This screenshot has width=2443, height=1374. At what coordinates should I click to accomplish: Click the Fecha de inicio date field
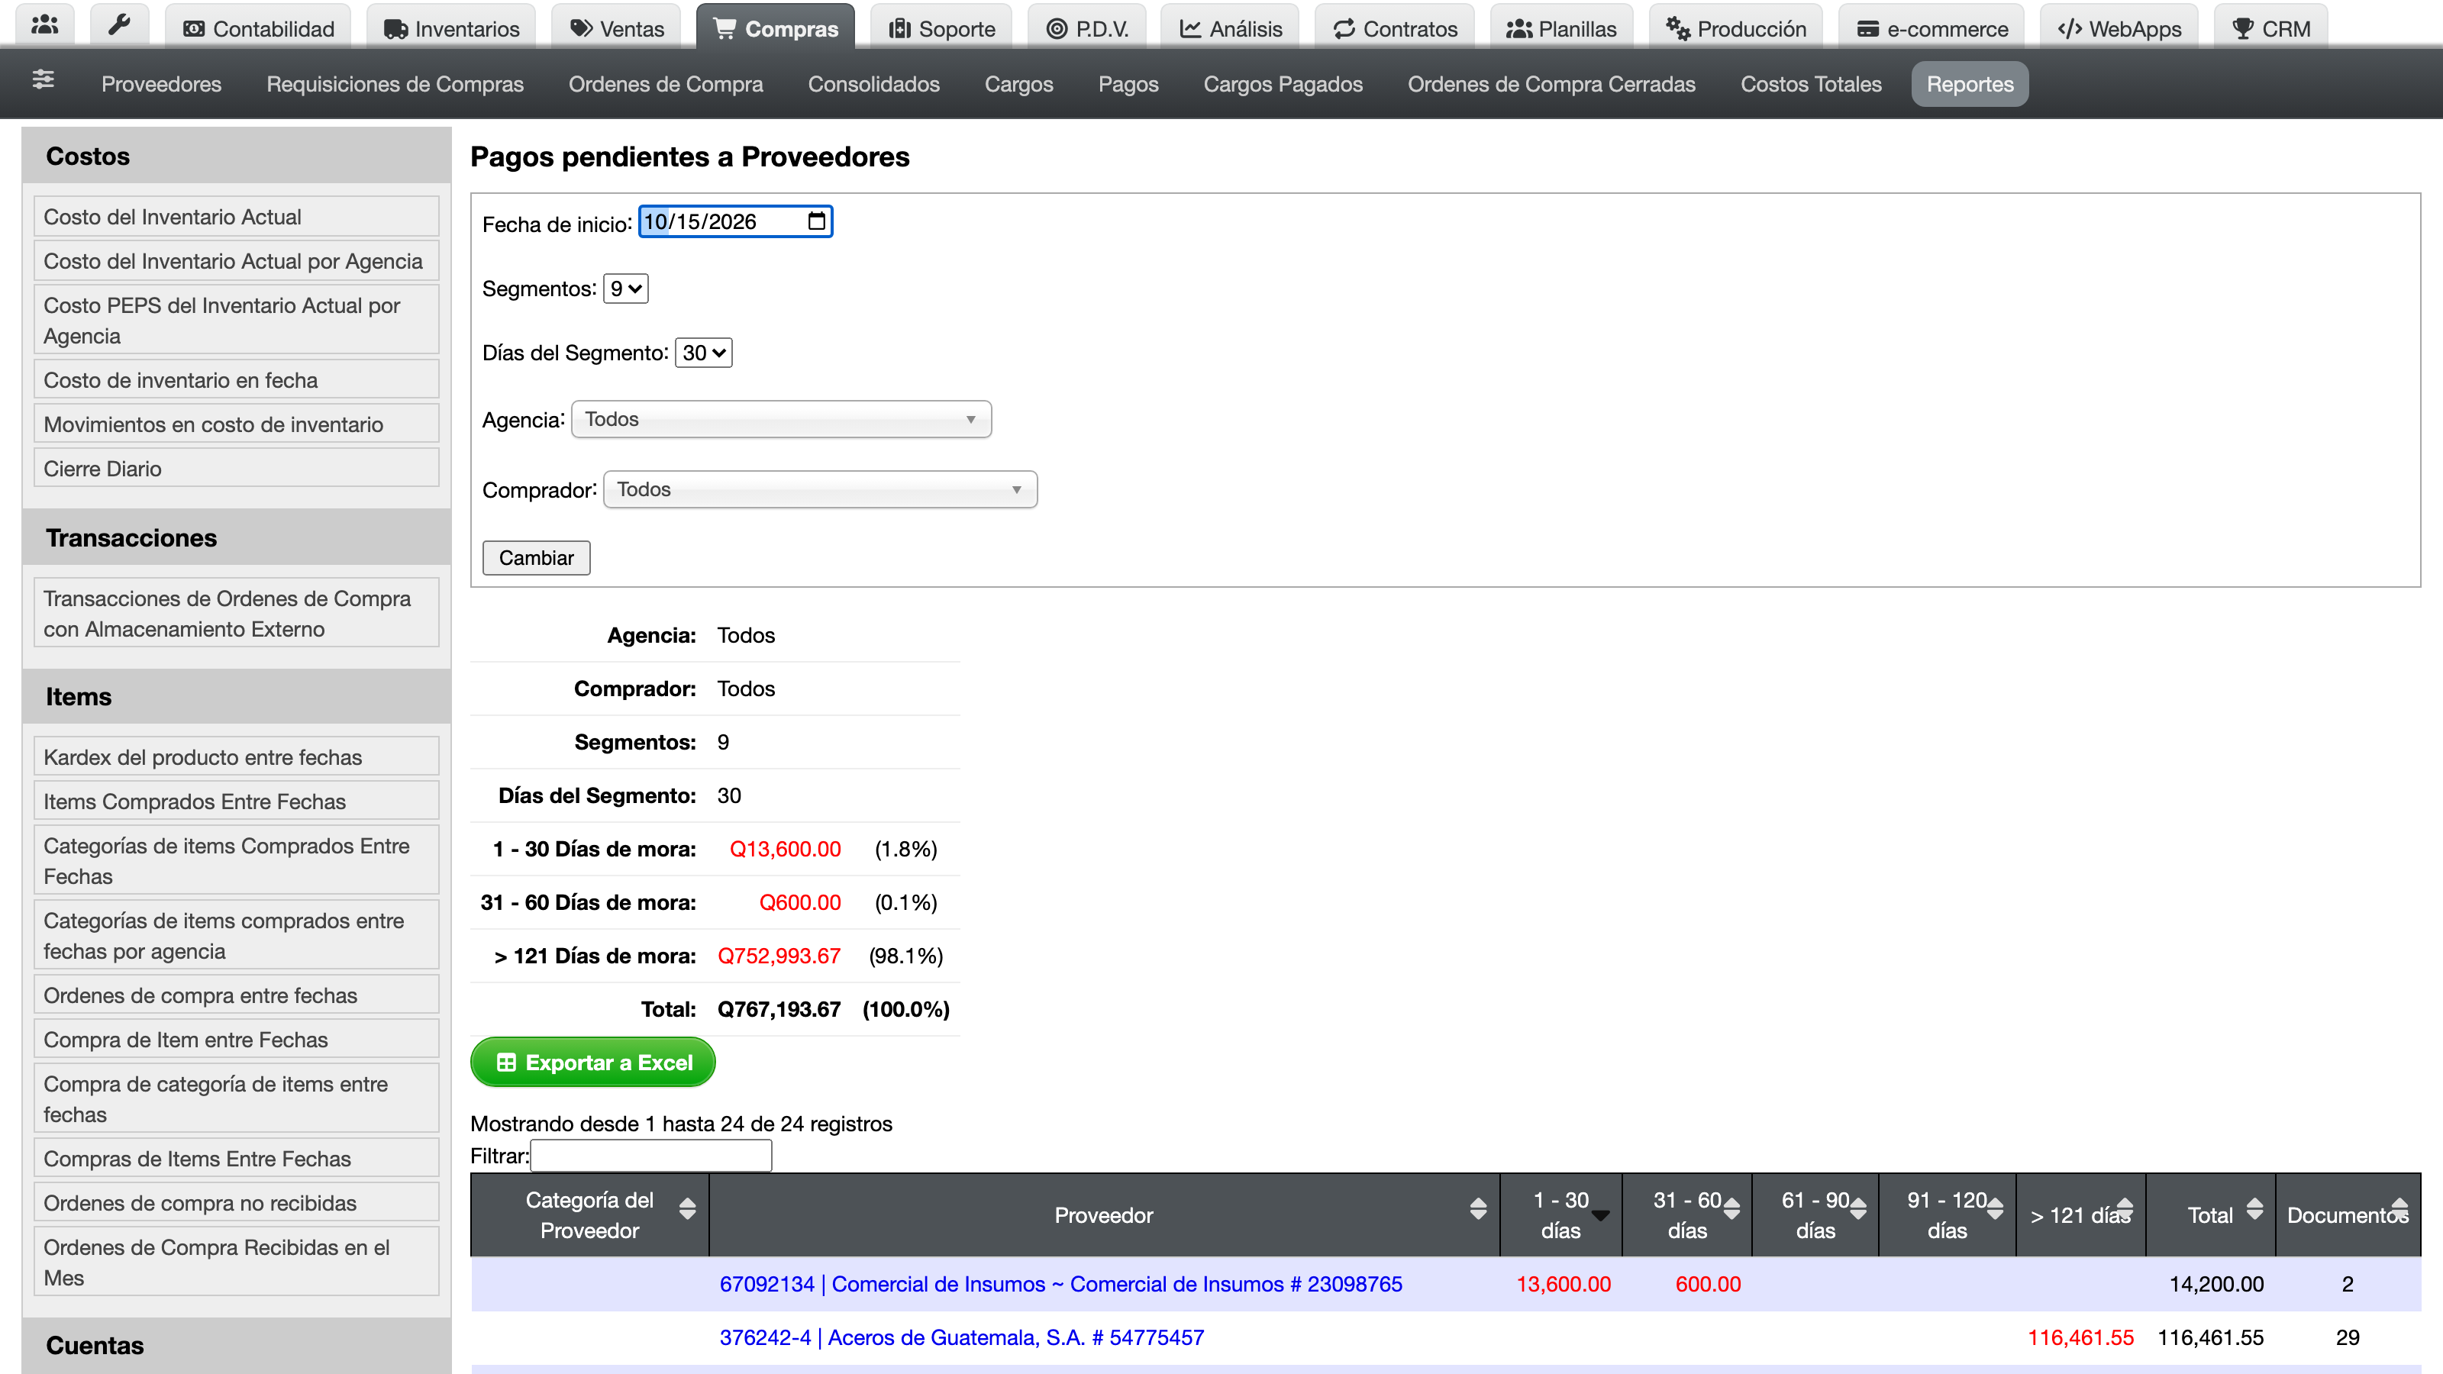[x=735, y=221]
